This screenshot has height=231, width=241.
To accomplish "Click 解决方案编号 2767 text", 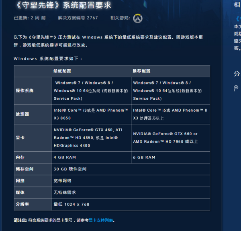I will pos(78,18).
